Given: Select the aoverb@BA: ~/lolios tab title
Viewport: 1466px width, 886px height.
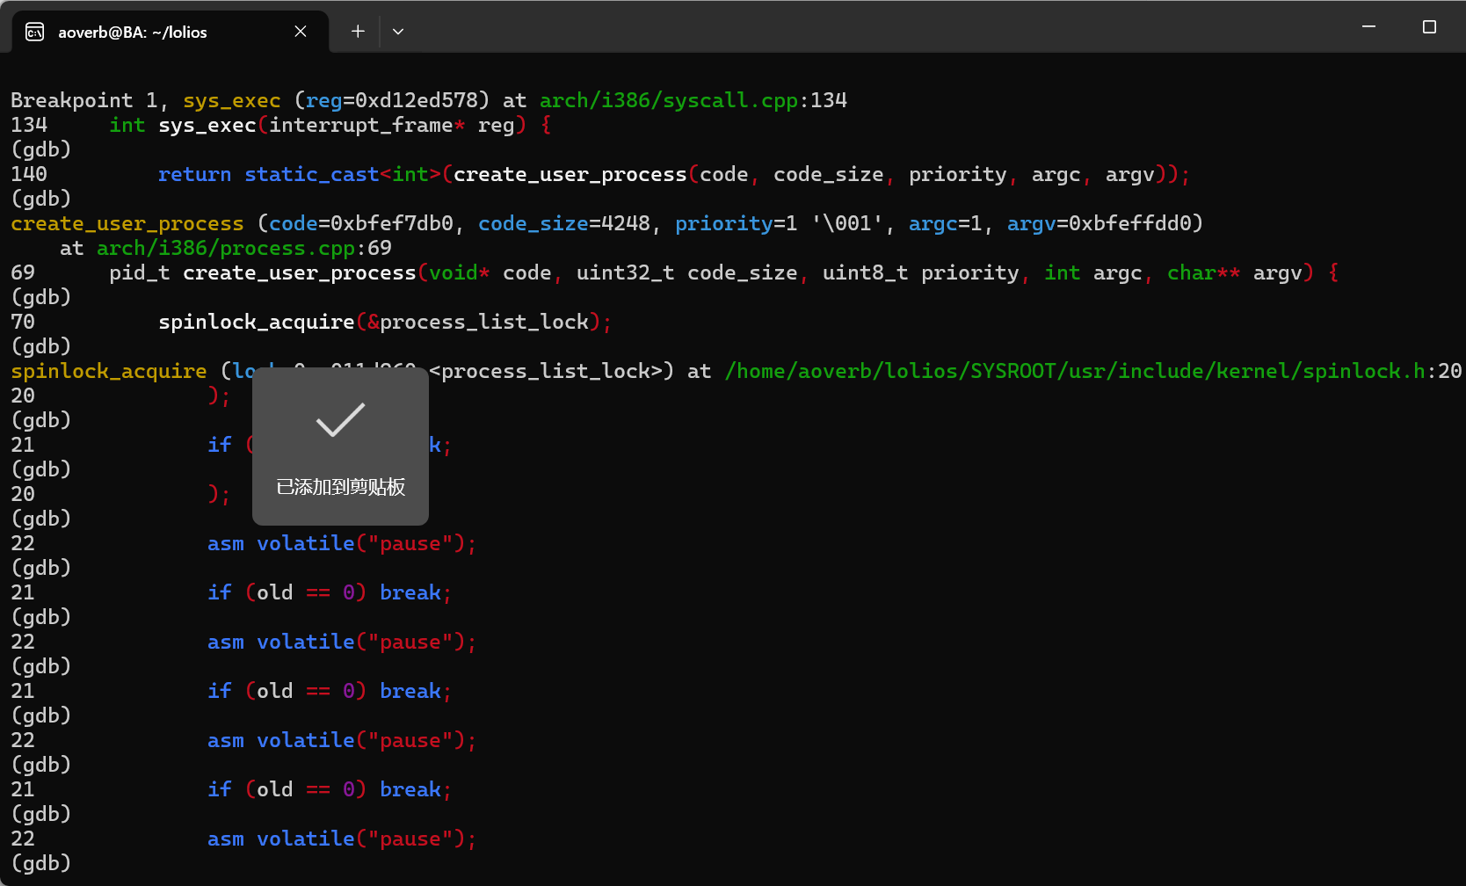Looking at the screenshot, I should click(133, 33).
